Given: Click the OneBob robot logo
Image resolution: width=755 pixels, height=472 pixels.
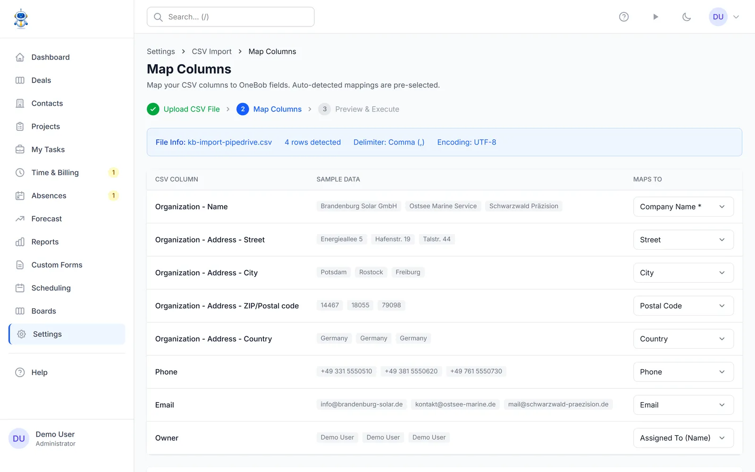Looking at the screenshot, I should 21,19.
